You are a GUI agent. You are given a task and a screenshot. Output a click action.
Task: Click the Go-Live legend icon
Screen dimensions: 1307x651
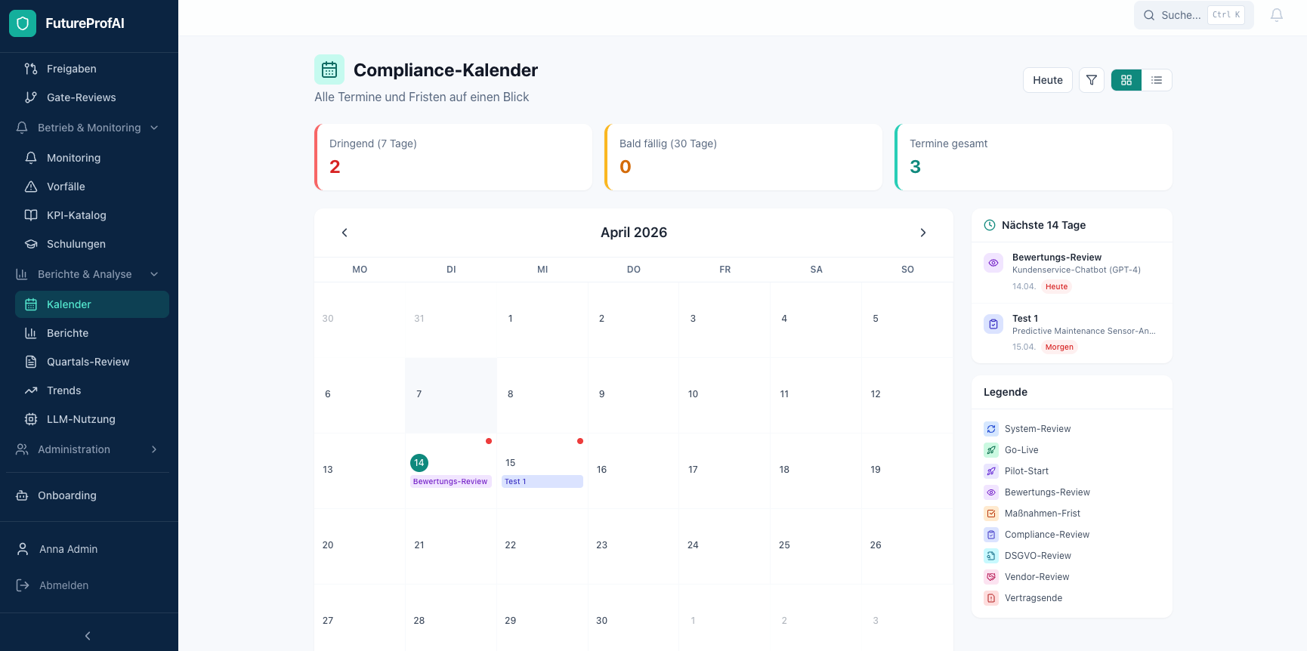[x=991, y=450]
